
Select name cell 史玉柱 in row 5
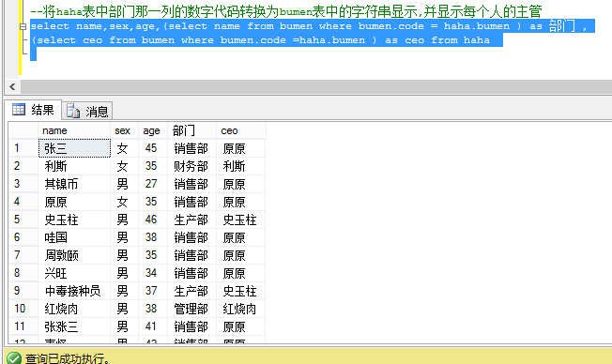(74, 220)
